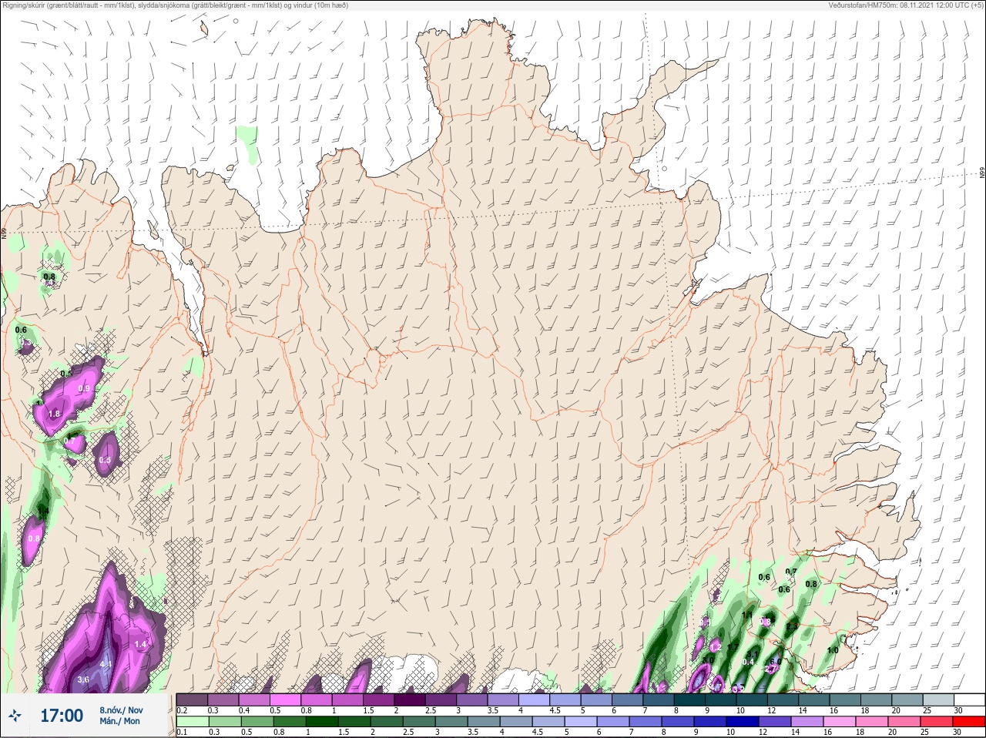Click the 4.1 precipitation value on the map
This screenshot has height=738, width=986.
point(106,664)
